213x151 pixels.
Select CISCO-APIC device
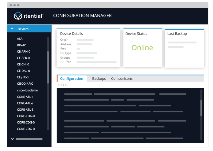tap(25, 83)
